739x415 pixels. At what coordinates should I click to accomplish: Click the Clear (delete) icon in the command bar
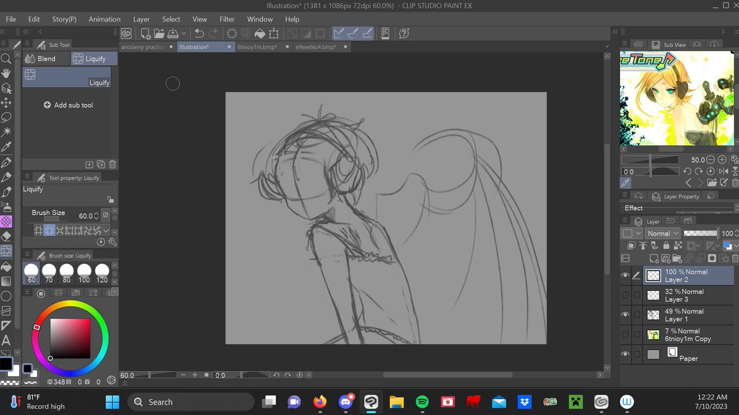[x=232, y=33]
